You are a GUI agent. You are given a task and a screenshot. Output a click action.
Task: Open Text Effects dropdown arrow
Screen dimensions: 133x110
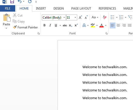tap(88, 25)
